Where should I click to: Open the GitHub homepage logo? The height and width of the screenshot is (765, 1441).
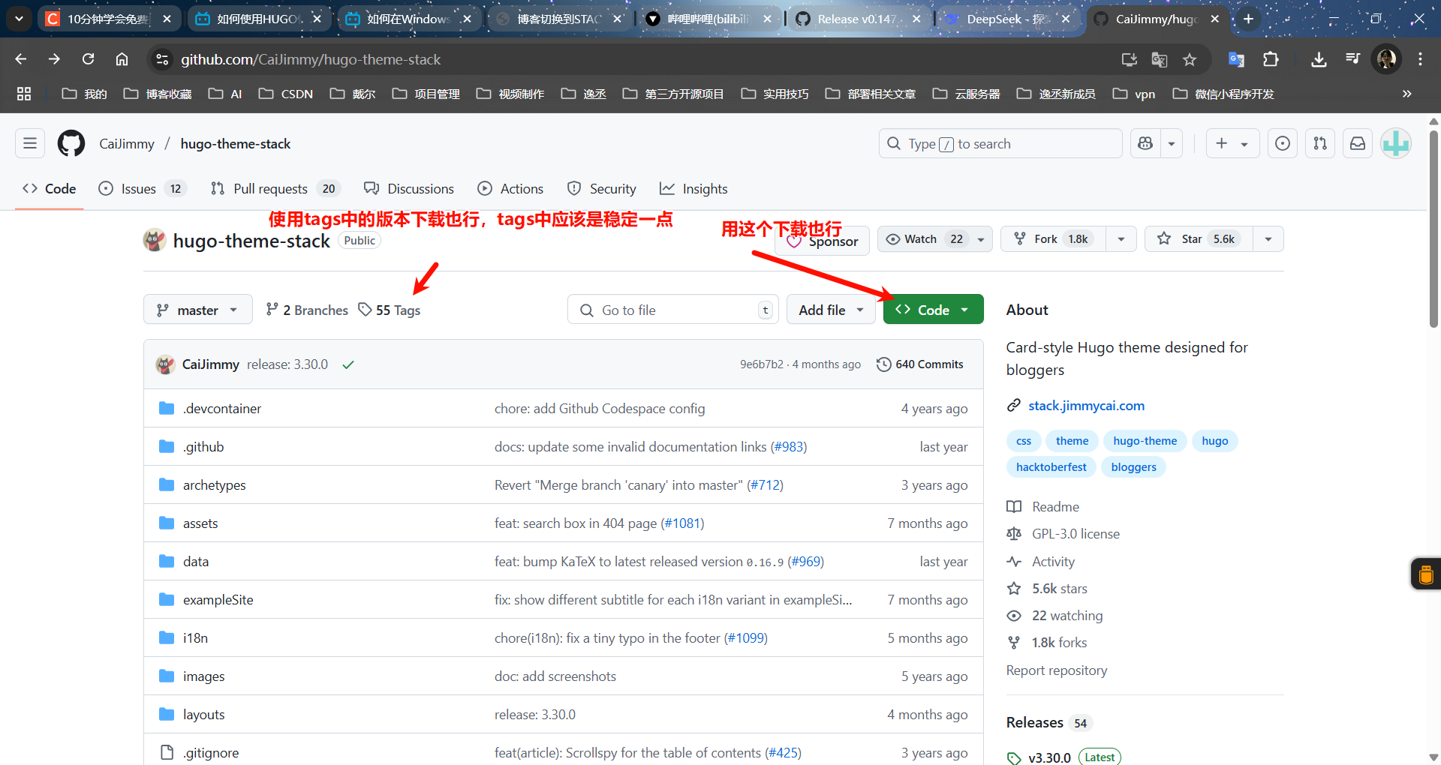coord(71,143)
